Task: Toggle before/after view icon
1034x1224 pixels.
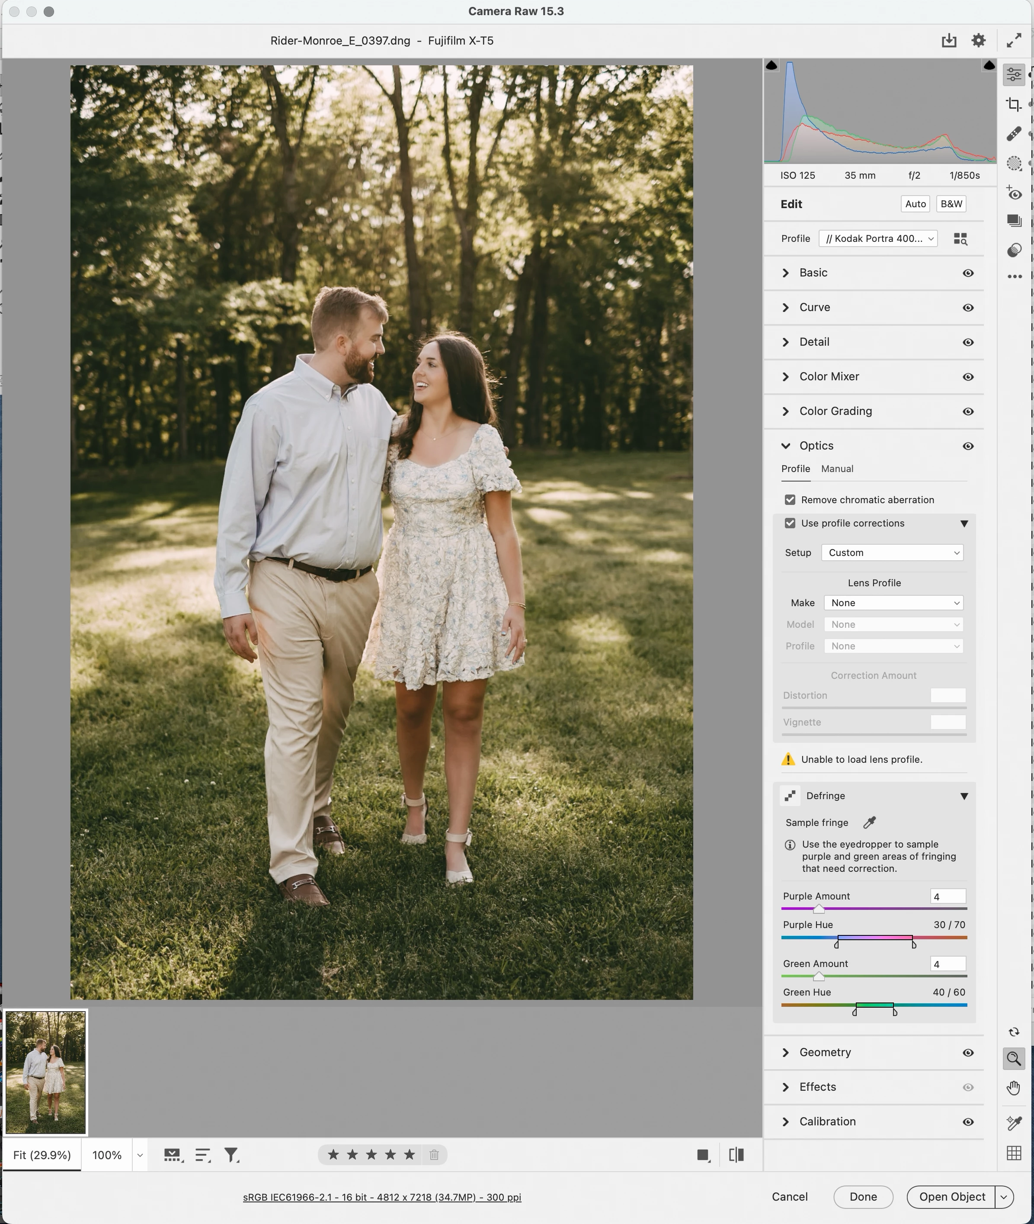Action: click(x=736, y=1155)
